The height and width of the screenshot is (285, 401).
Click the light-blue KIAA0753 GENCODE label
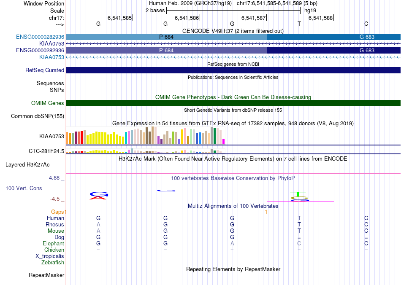[51, 57]
